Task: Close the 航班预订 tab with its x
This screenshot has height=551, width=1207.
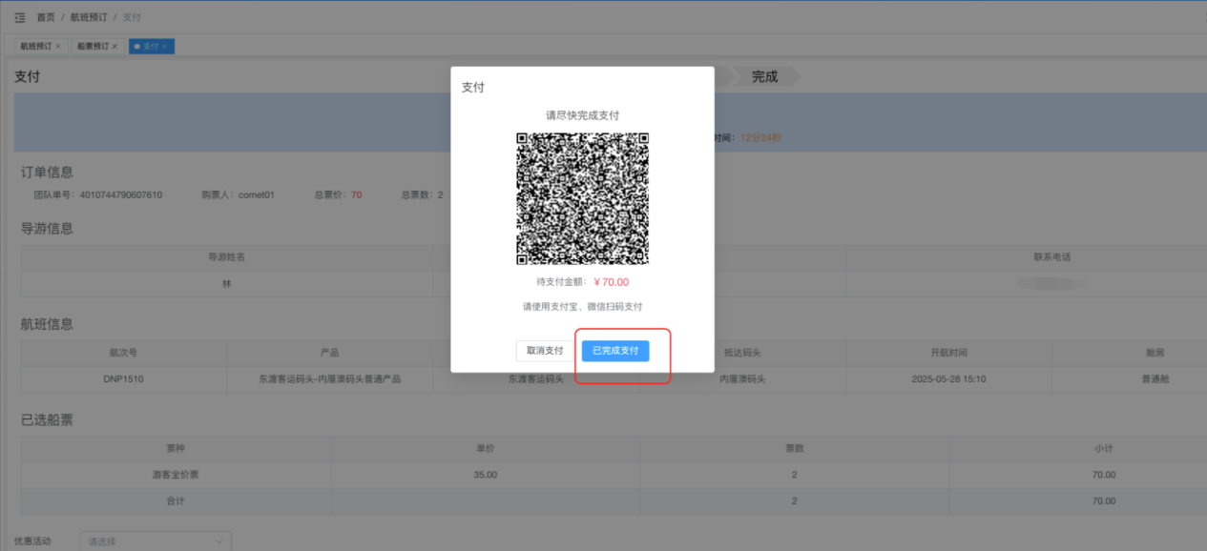Action: [58, 46]
